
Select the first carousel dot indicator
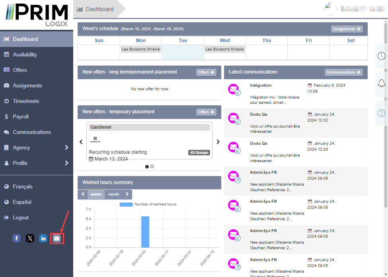tap(147, 167)
